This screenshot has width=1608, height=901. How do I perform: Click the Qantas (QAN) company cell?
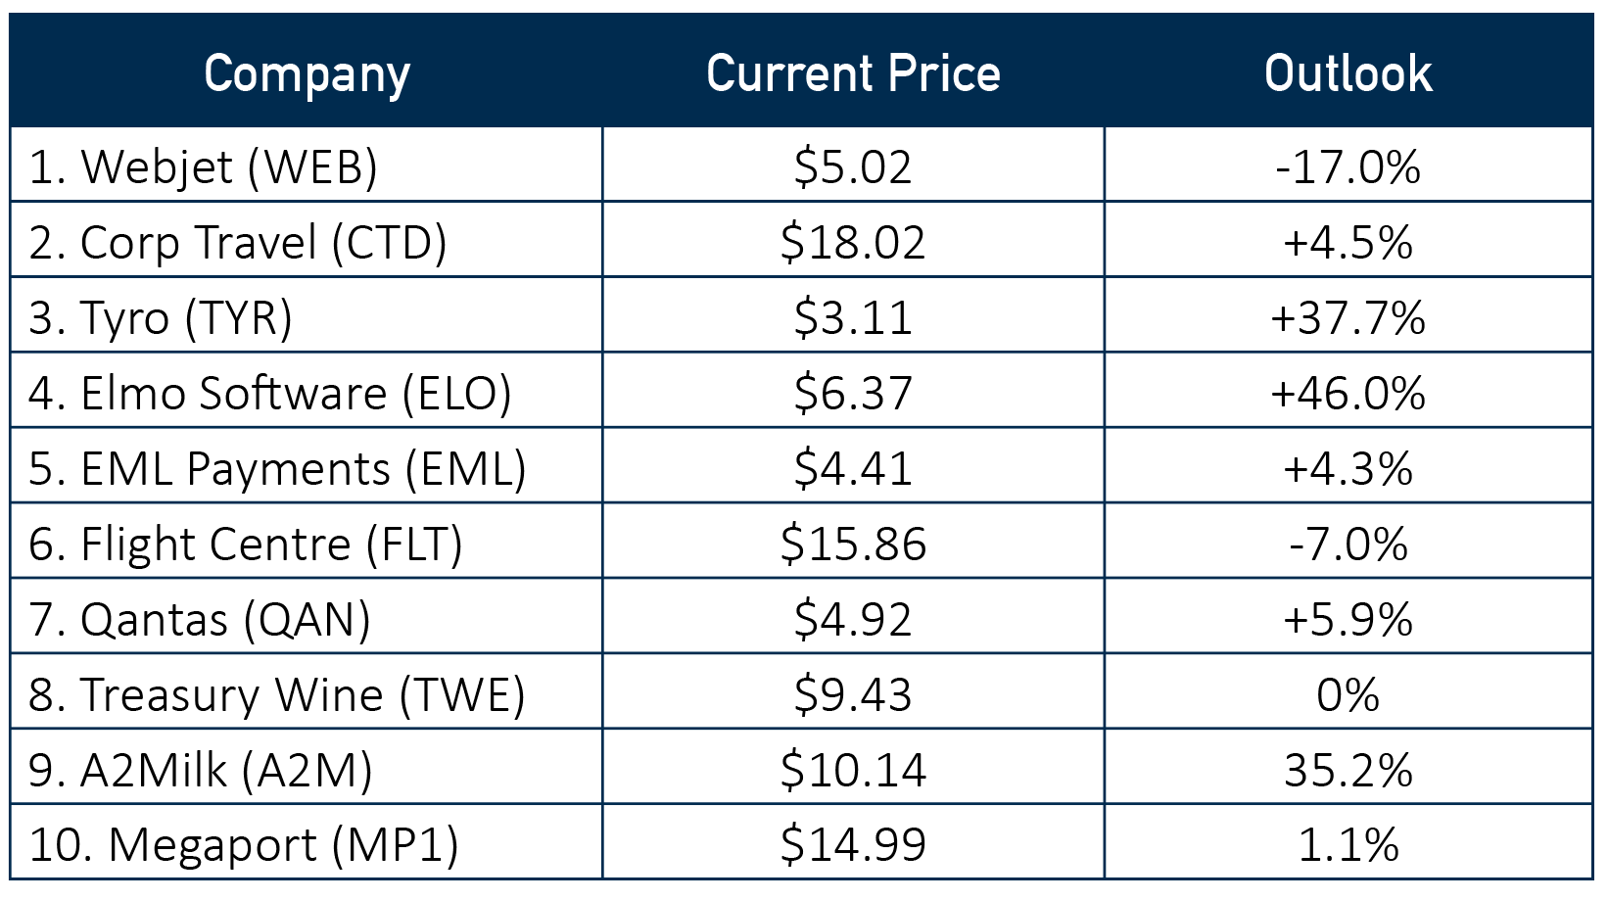200,619
